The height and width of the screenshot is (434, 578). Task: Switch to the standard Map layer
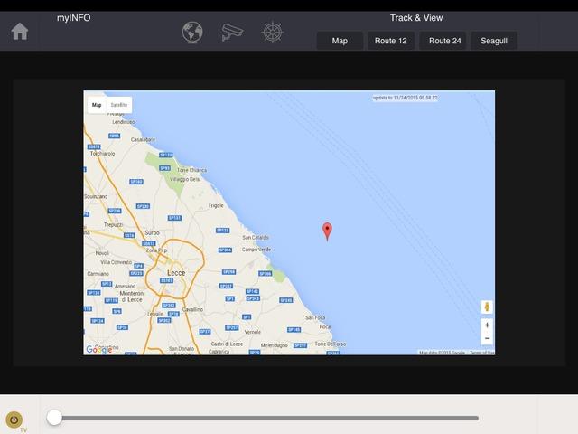coord(97,106)
